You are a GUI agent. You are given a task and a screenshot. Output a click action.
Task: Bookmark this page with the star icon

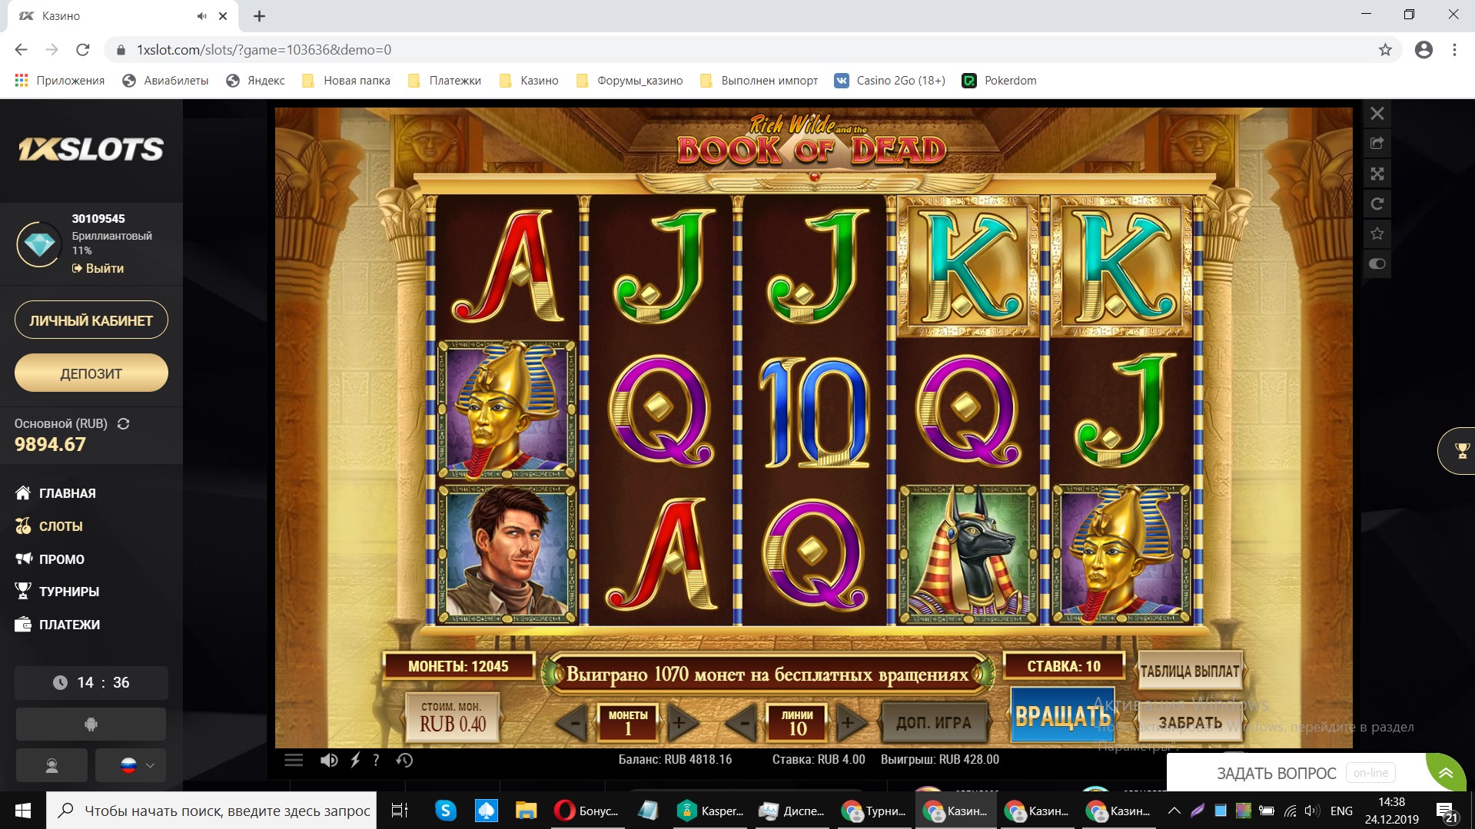(1385, 50)
